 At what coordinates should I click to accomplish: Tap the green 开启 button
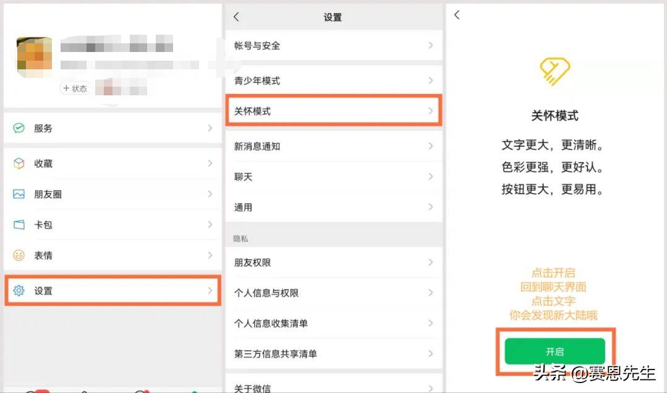(554, 351)
